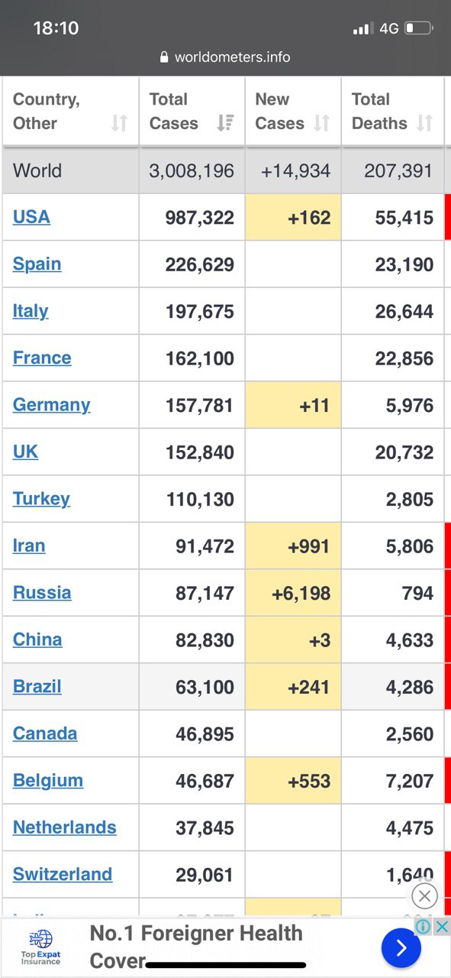Close the ad with X icon

pos(424,896)
